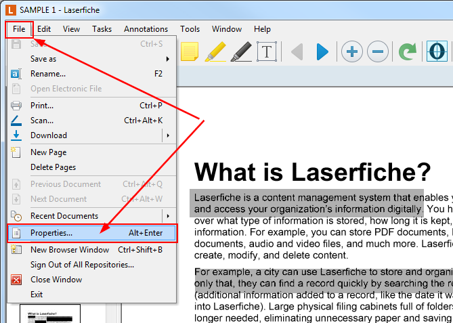Open the Edit menu
The image size is (453, 323).
click(x=44, y=29)
